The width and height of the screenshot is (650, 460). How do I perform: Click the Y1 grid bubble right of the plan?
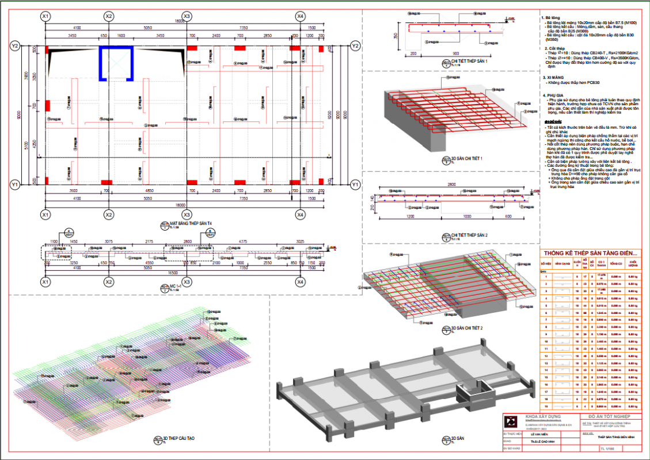click(x=355, y=185)
